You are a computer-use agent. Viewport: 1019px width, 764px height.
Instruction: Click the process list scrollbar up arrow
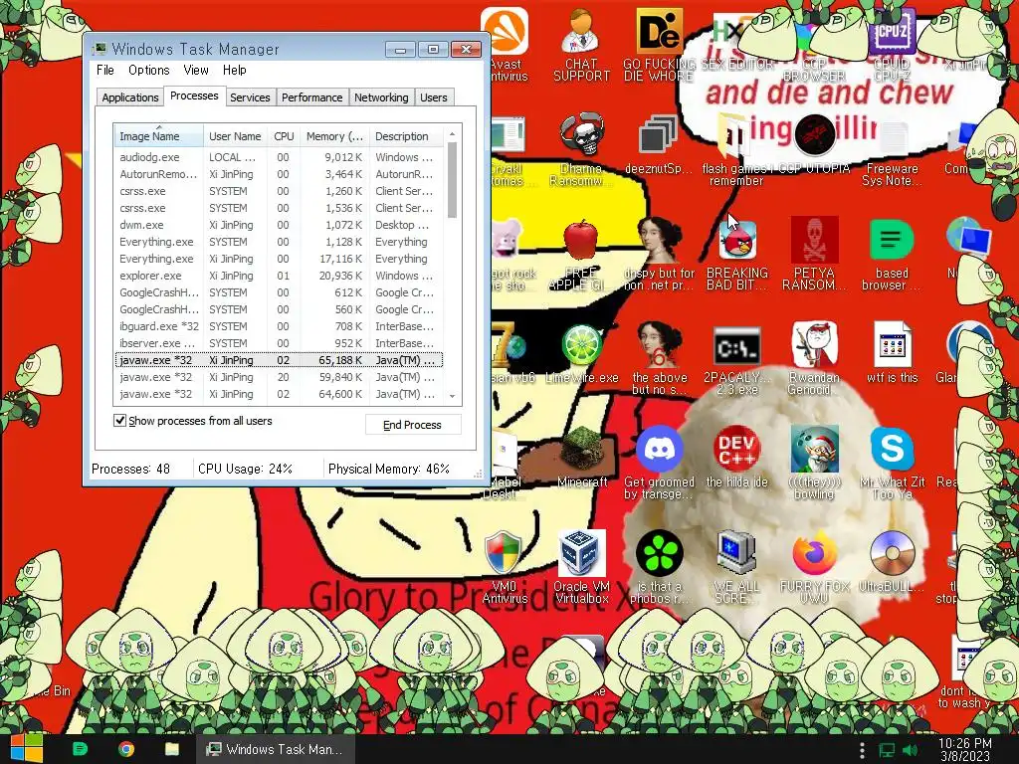[453, 134]
